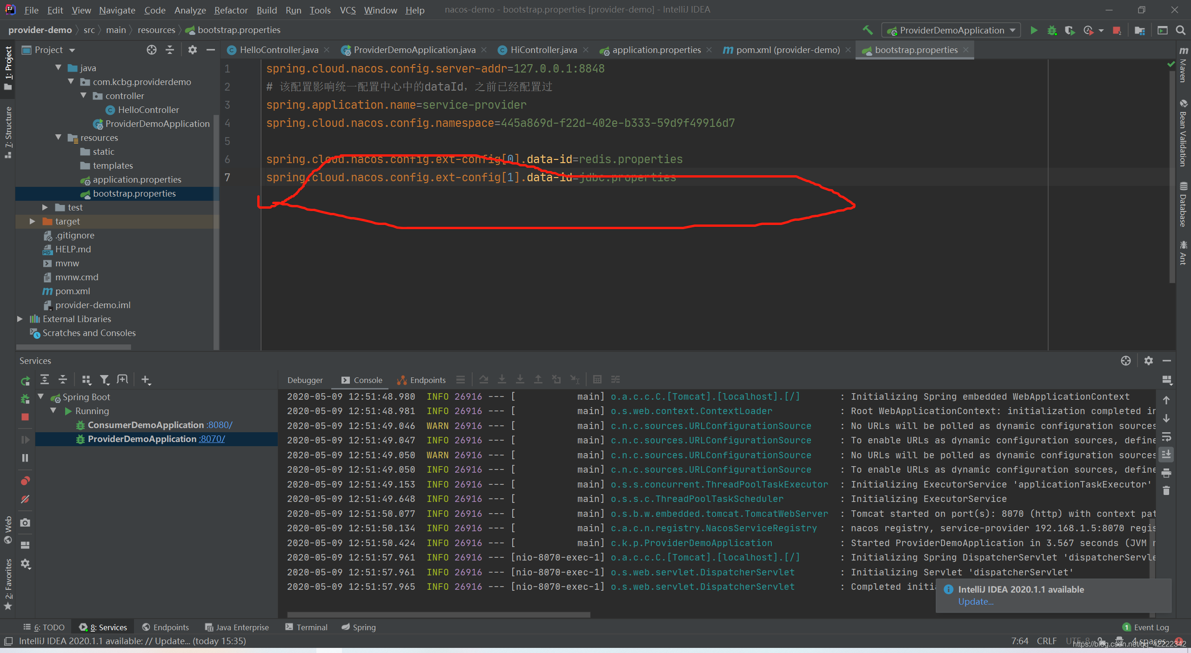1191x653 pixels.
Task: Toggle the Favorites tool window
Action: [8, 584]
